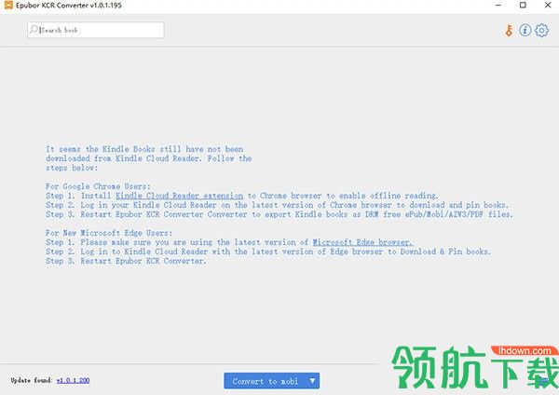Open update version v1.0.1.200 link
The height and width of the screenshot is (395, 559).
pos(73,380)
